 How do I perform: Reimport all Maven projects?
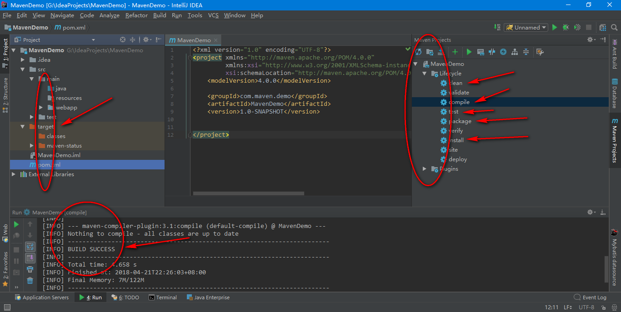(x=418, y=52)
